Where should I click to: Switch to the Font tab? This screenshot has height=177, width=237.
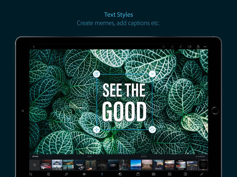pos(89,156)
